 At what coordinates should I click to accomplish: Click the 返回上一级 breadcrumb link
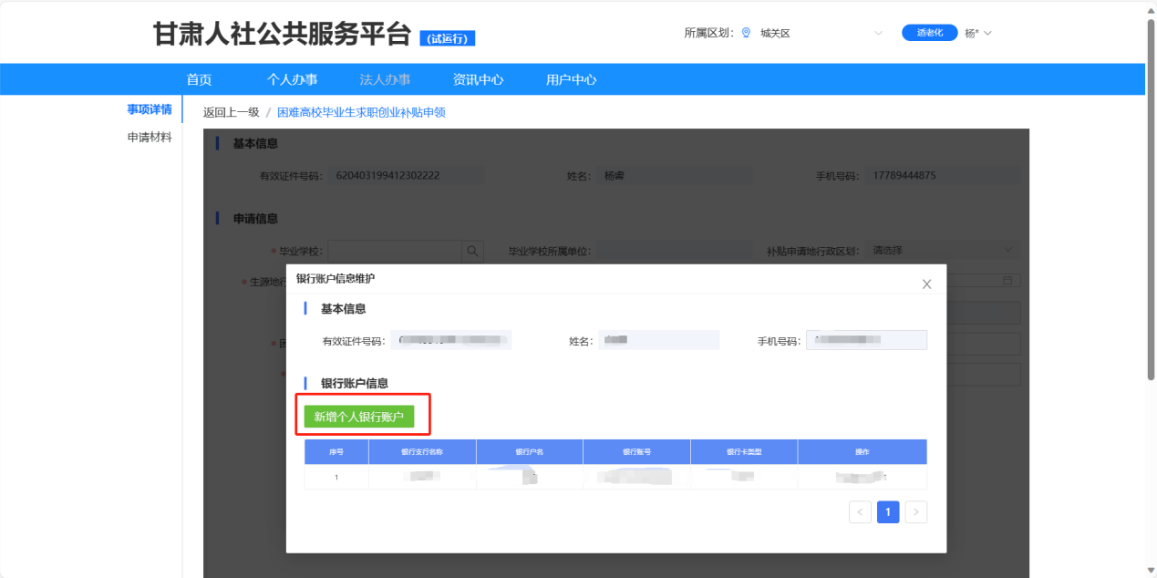coord(231,112)
